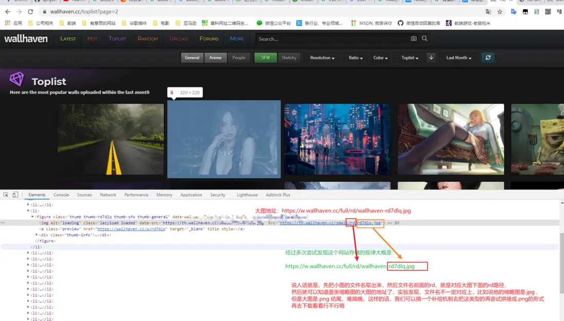
Task: Switch to the Security tab
Action: (x=218, y=195)
